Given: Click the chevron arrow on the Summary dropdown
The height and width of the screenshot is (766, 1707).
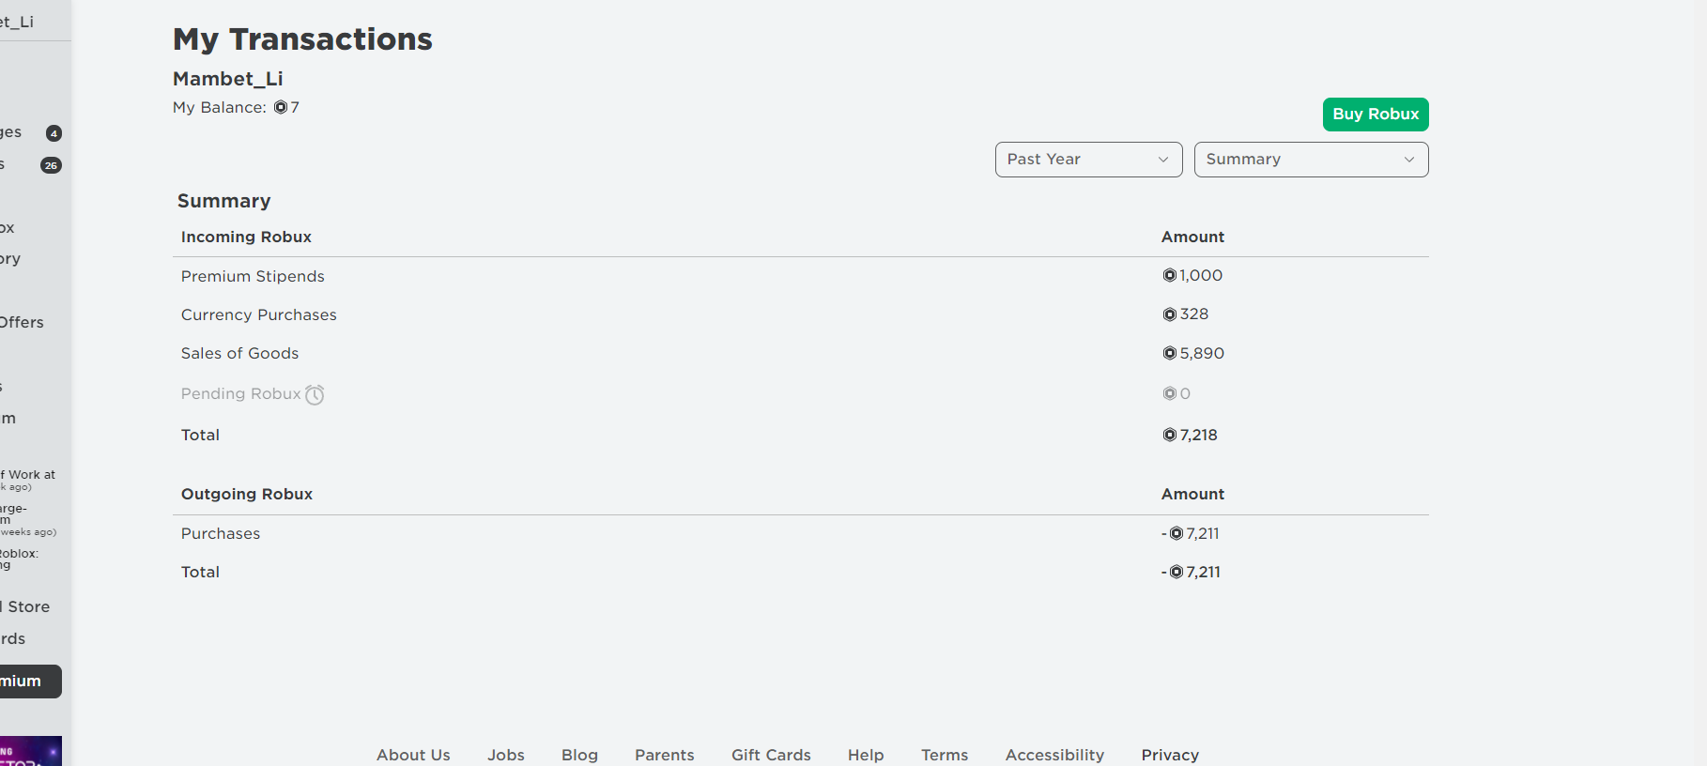Looking at the screenshot, I should coord(1409,160).
